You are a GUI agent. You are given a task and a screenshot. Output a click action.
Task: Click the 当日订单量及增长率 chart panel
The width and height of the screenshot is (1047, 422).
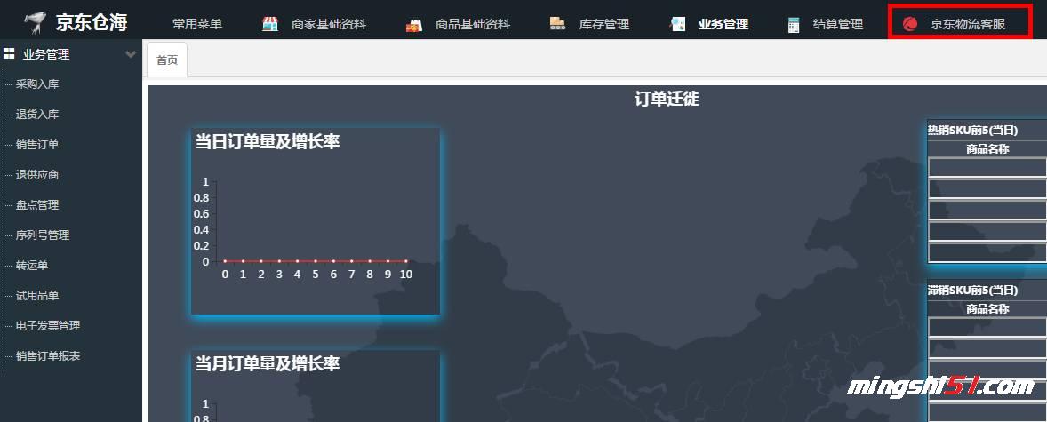[x=316, y=222]
